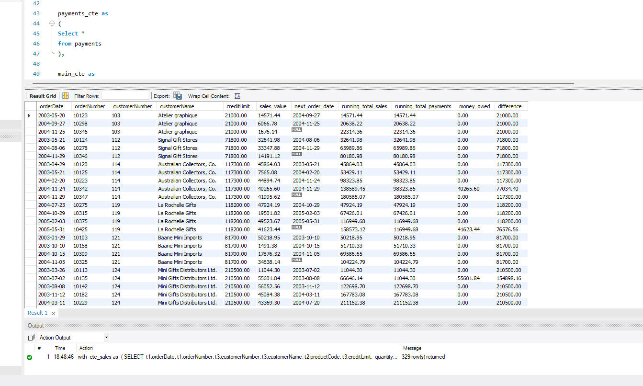The height and width of the screenshot is (386, 643).
Task: Click the money_owed column header
Action: point(475,106)
